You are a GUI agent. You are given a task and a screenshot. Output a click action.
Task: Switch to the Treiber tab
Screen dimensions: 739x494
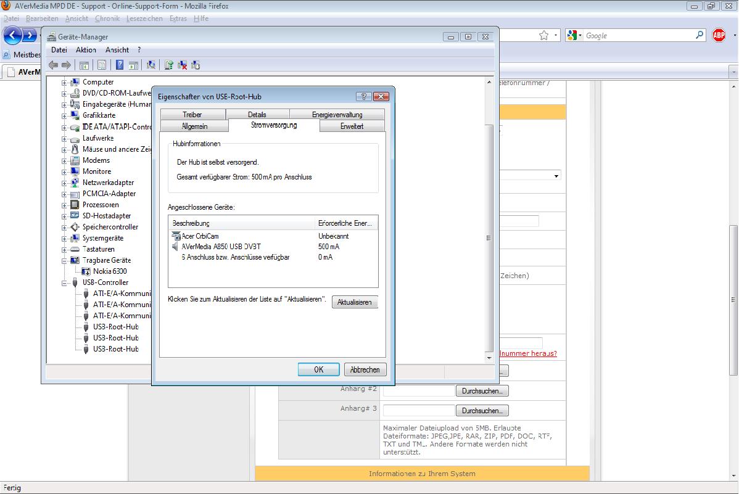coord(192,115)
